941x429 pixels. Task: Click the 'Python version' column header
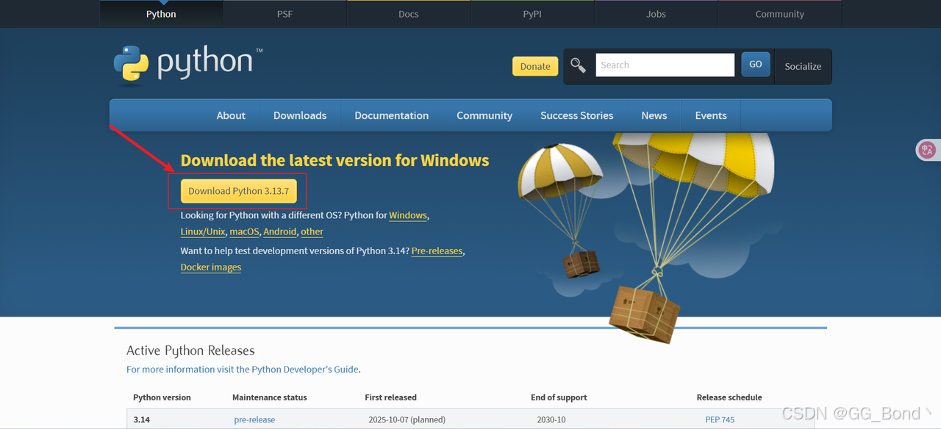[162, 397]
